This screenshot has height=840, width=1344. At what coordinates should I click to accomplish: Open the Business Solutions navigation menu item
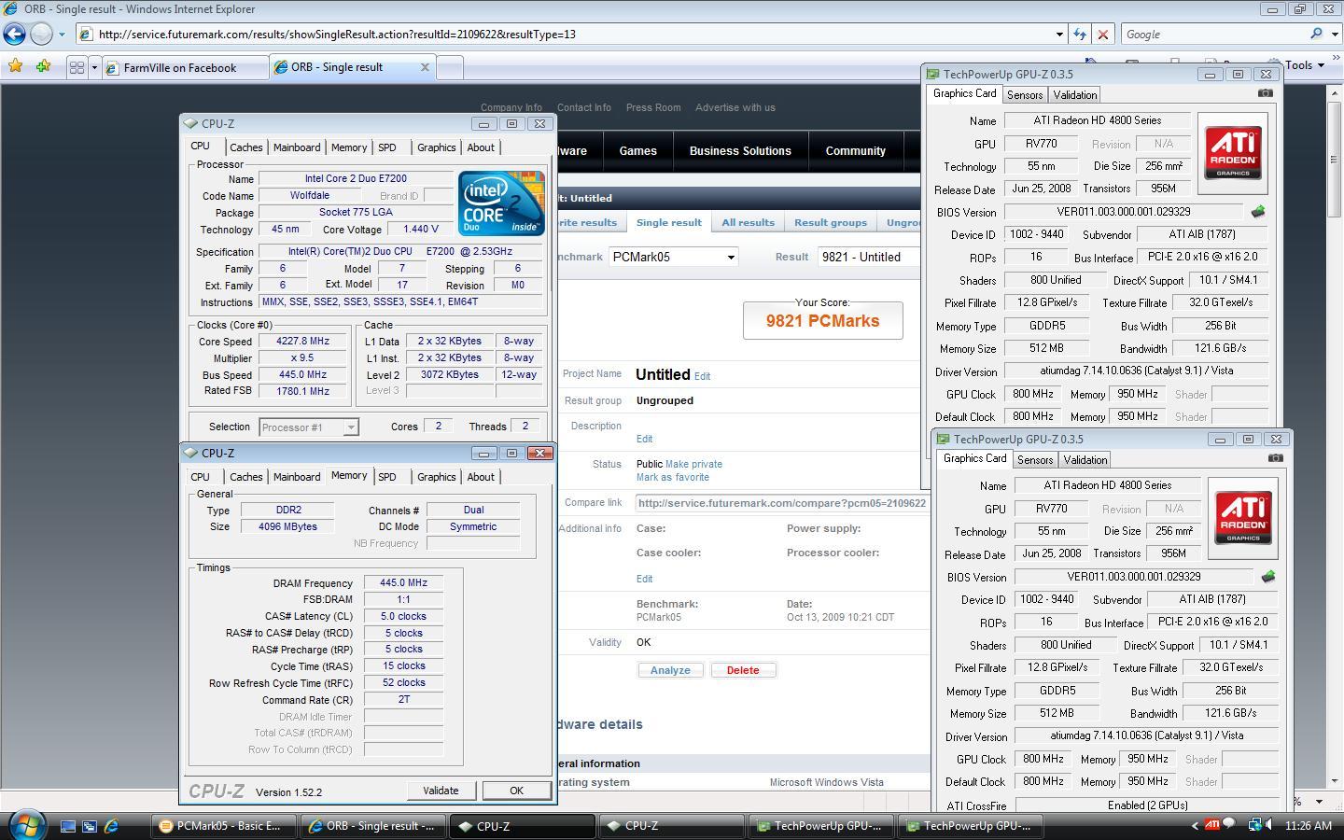point(740,150)
